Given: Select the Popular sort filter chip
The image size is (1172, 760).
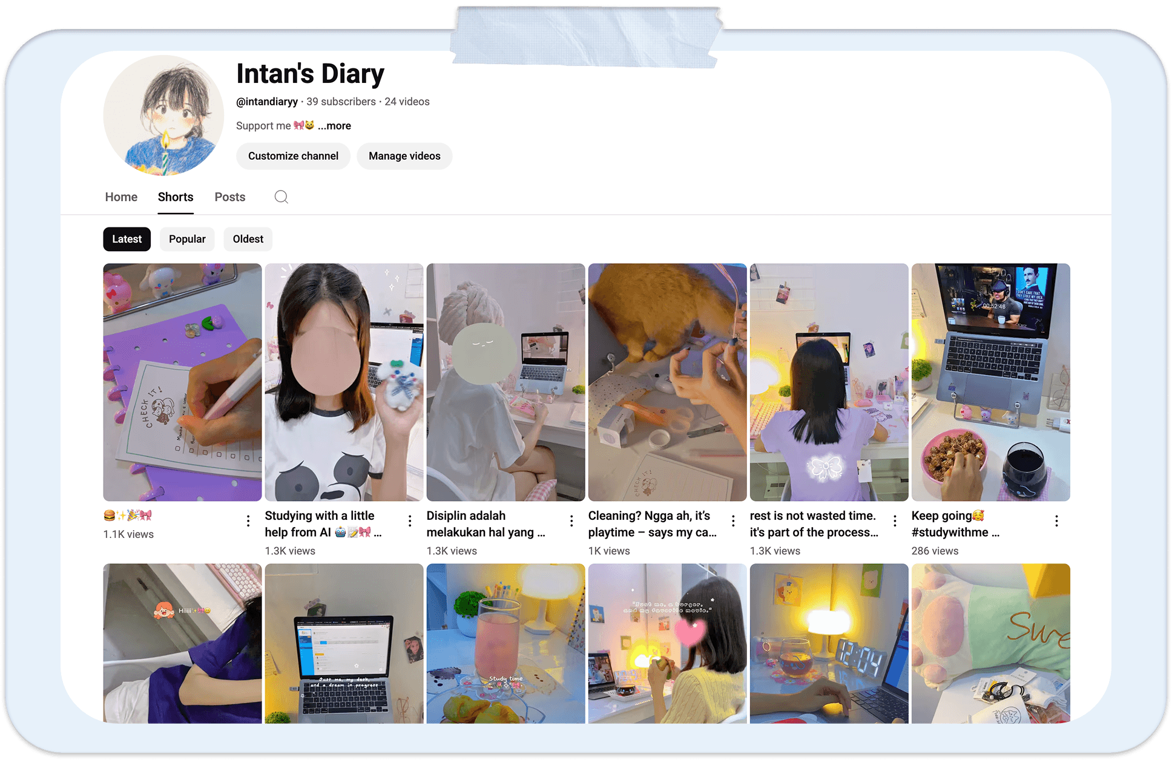Looking at the screenshot, I should (187, 239).
